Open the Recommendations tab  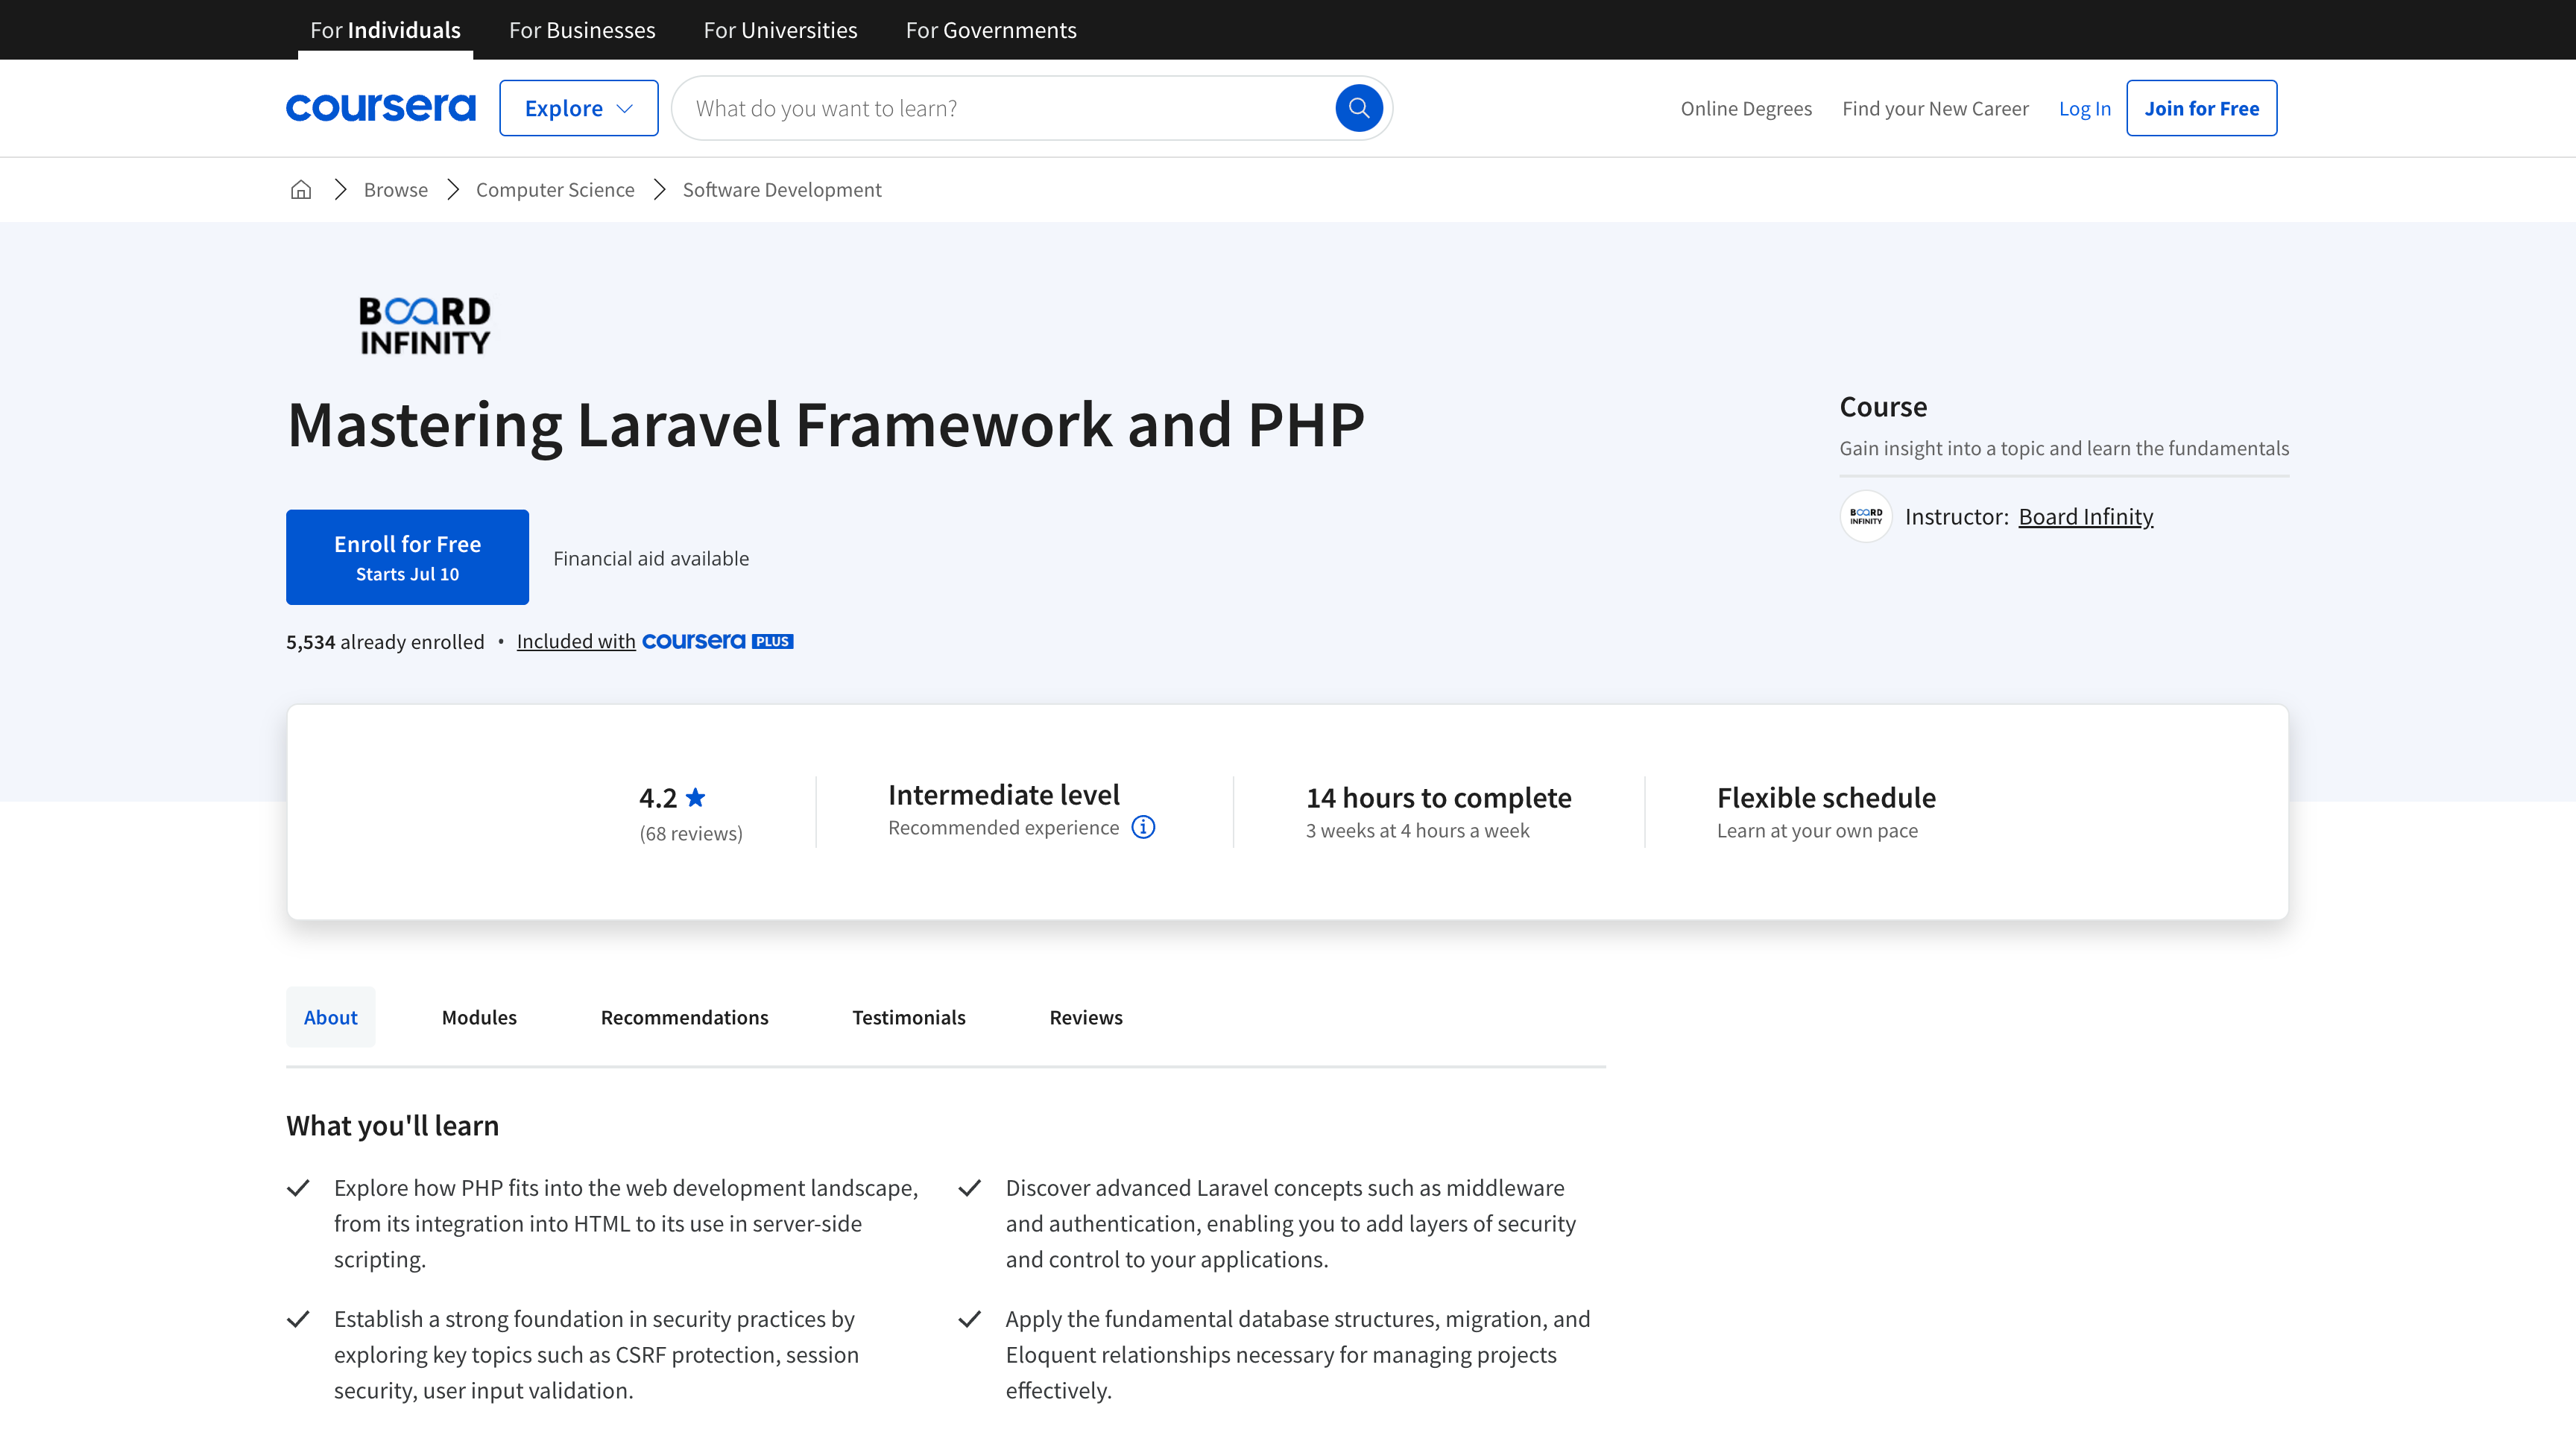coord(684,1017)
